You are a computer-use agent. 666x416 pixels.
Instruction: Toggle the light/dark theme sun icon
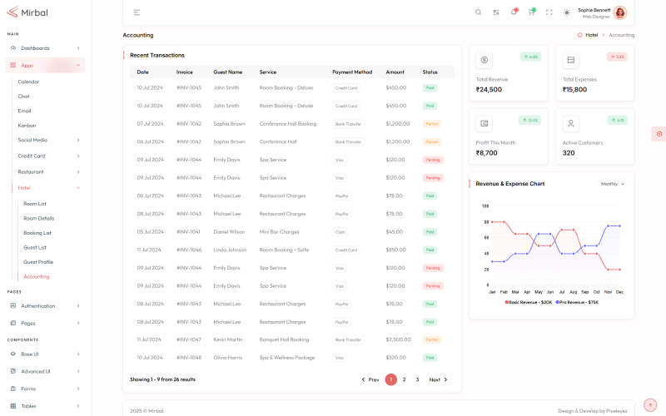(x=567, y=12)
